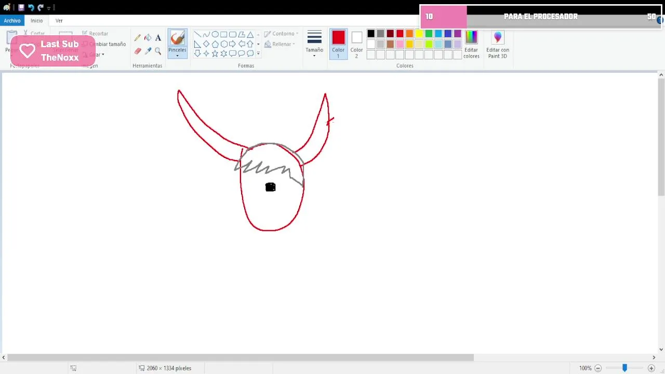Click the Redo arrow in title bar
665x374 pixels.
click(40, 7)
